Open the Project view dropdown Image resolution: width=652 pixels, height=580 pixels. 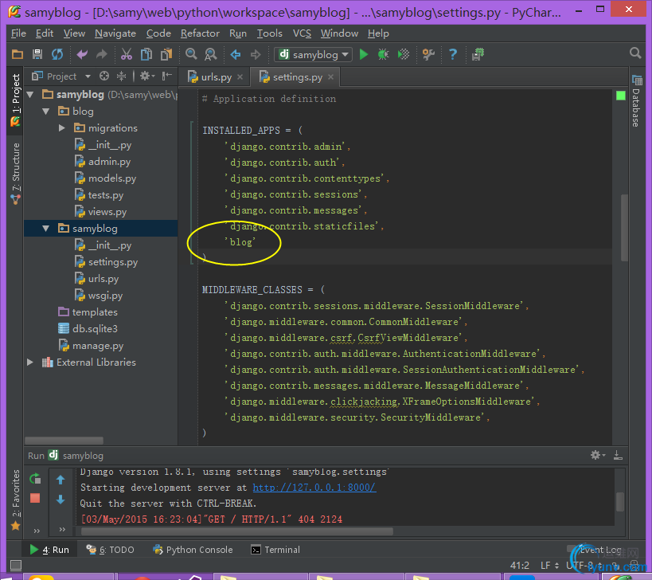click(88, 76)
